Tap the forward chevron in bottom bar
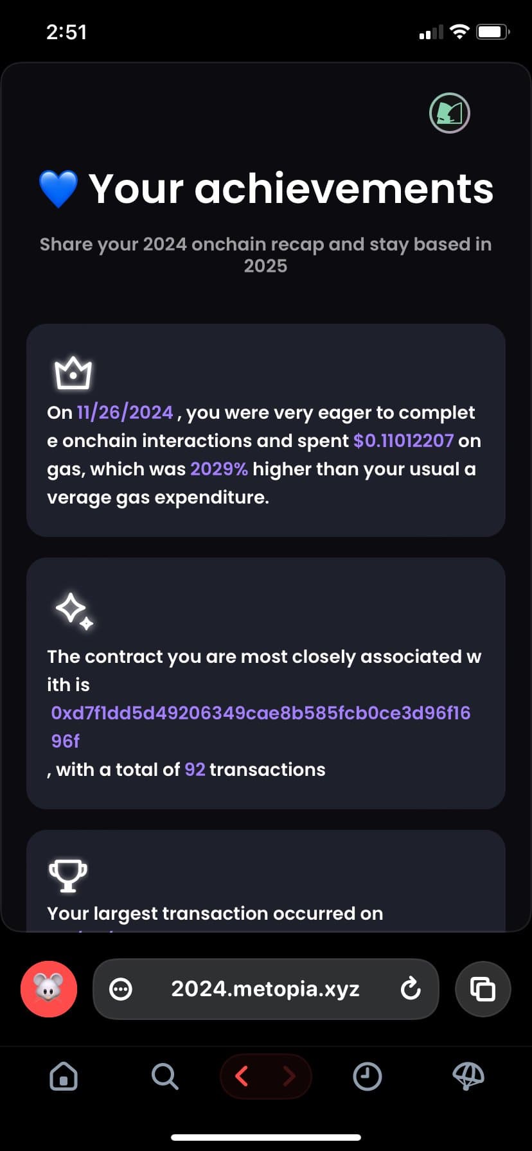Screen dimensions: 532x1151 coord(288,1076)
